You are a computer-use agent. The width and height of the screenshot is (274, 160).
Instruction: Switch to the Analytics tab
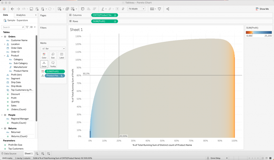click(x=21, y=15)
